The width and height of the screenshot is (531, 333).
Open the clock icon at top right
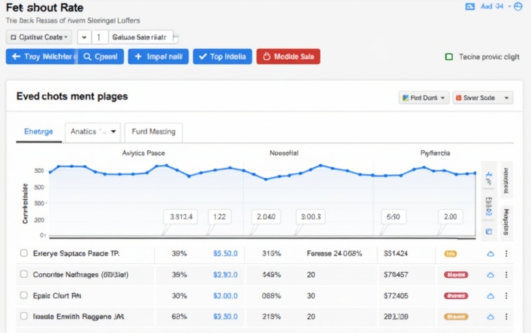point(518,7)
